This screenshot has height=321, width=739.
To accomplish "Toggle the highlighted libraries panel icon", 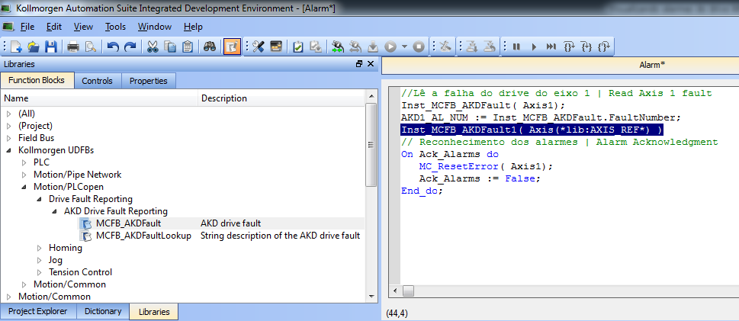I will coord(232,47).
